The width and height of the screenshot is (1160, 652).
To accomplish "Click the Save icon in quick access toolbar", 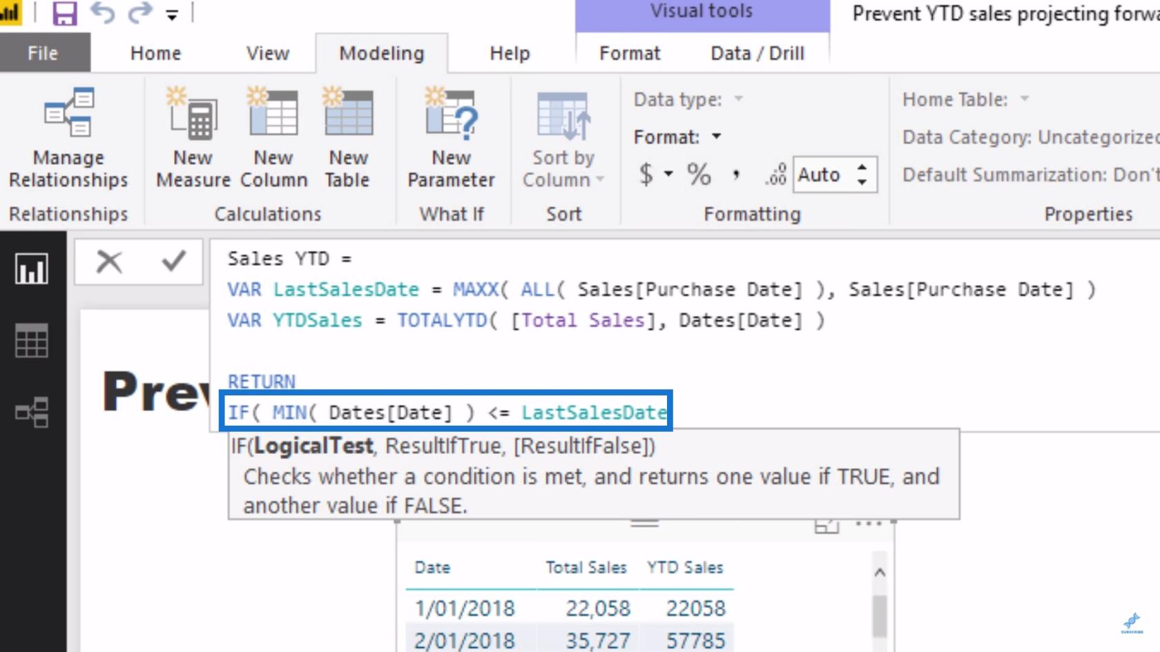I will (x=65, y=13).
